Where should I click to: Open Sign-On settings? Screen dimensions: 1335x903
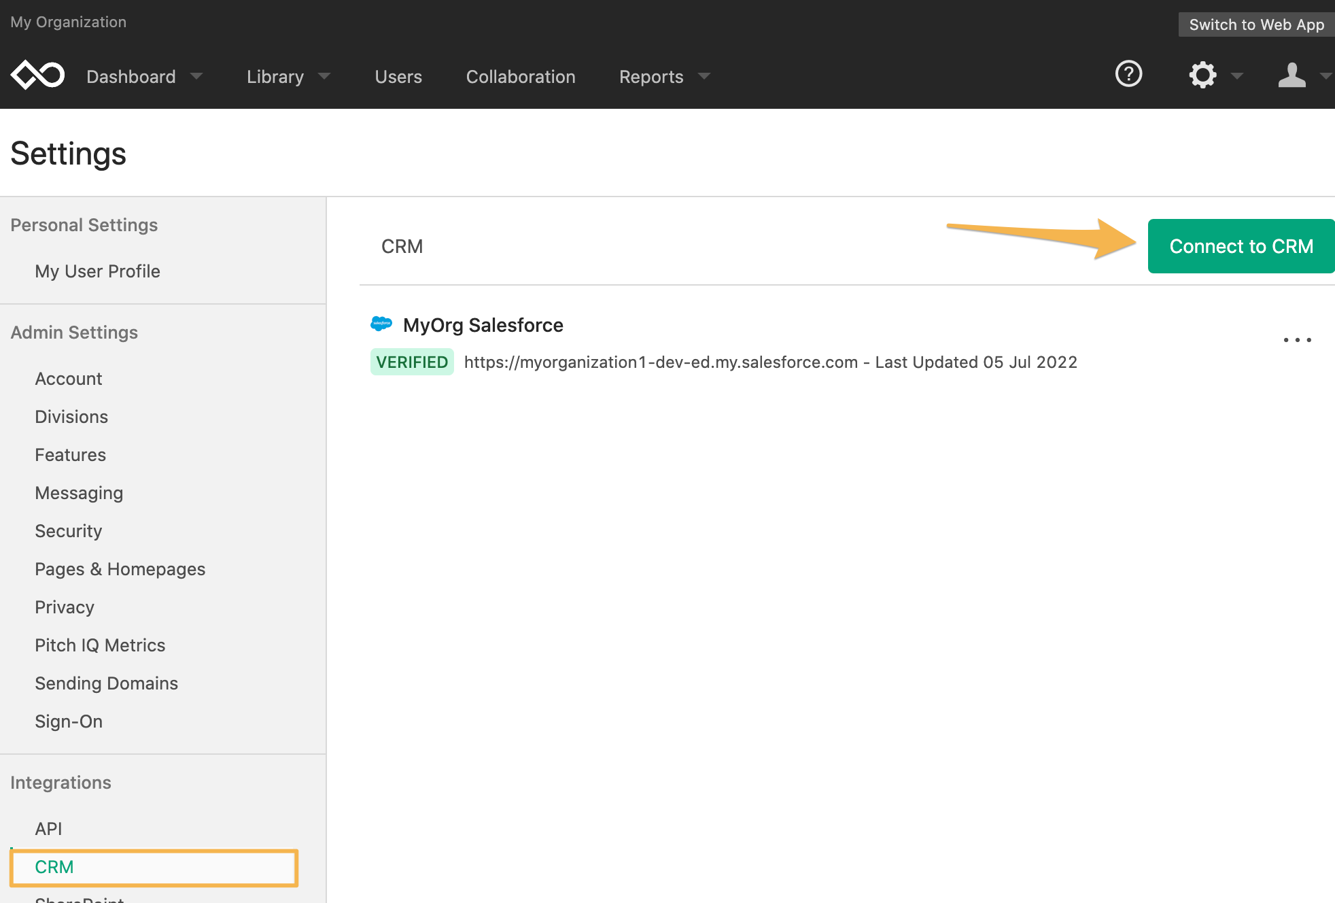(69, 721)
